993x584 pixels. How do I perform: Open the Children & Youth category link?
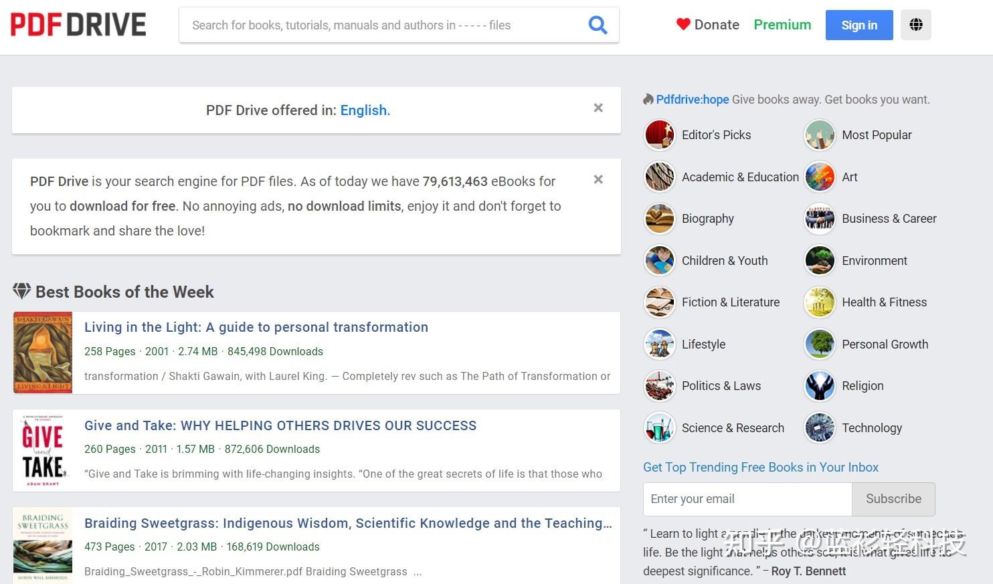click(x=725, y=261)
